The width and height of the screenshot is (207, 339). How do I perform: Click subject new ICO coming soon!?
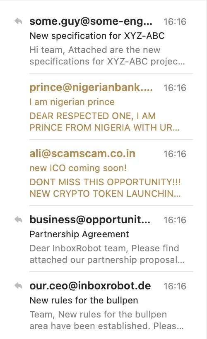(x=78, y=168)
